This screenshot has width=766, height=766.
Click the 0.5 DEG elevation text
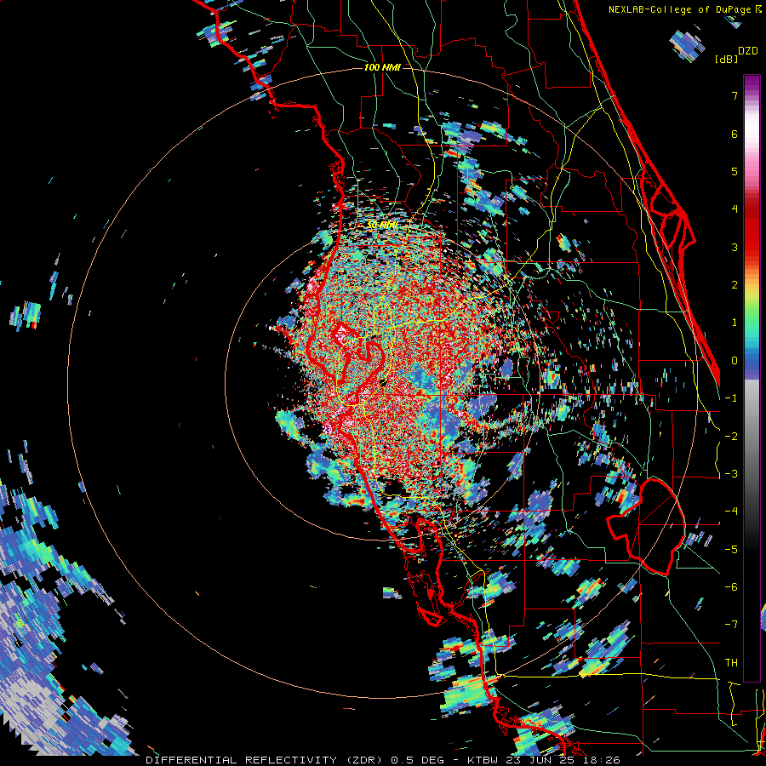pyautogui.click(x=418, y=760)
